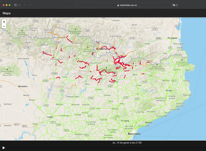Click the Andorra label on the map
This screenshot has width=206, height=151.
coord(101,49)
